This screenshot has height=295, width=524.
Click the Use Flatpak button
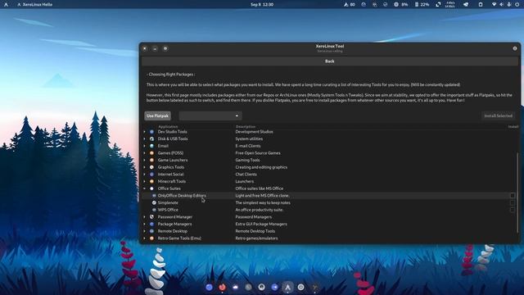(157, 116)
